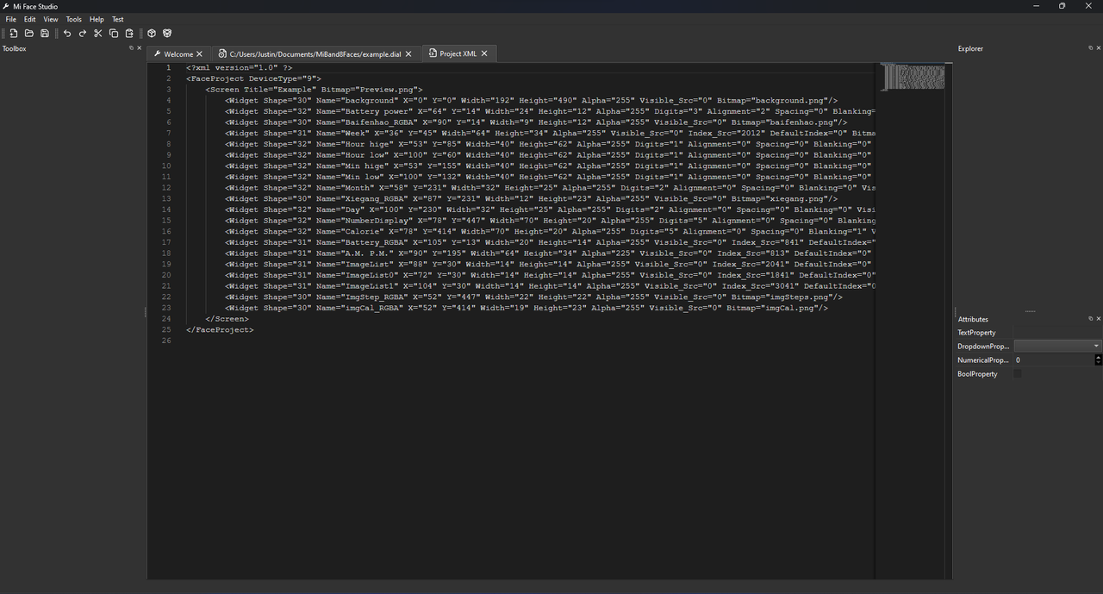
Task: Open the View menu
Action: tap(51, 19)
